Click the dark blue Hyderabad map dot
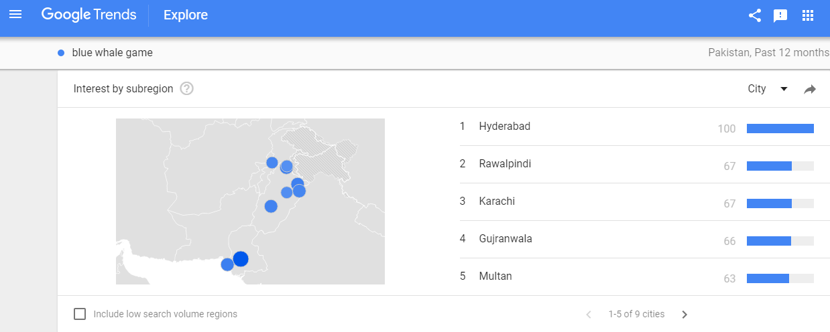The image size is (830, 332). click(241, 258)
